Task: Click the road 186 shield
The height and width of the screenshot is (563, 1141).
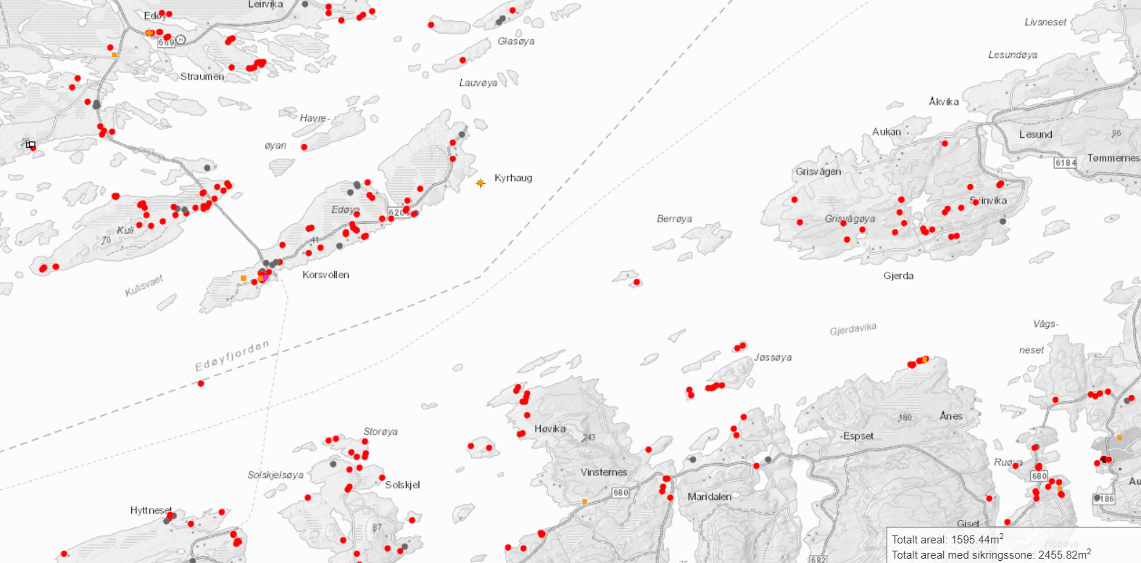Action: pos(1104,499)
